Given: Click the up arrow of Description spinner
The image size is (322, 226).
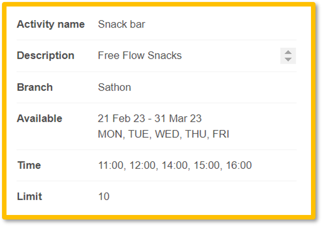Looking at the screenshot, I should 288,53.
